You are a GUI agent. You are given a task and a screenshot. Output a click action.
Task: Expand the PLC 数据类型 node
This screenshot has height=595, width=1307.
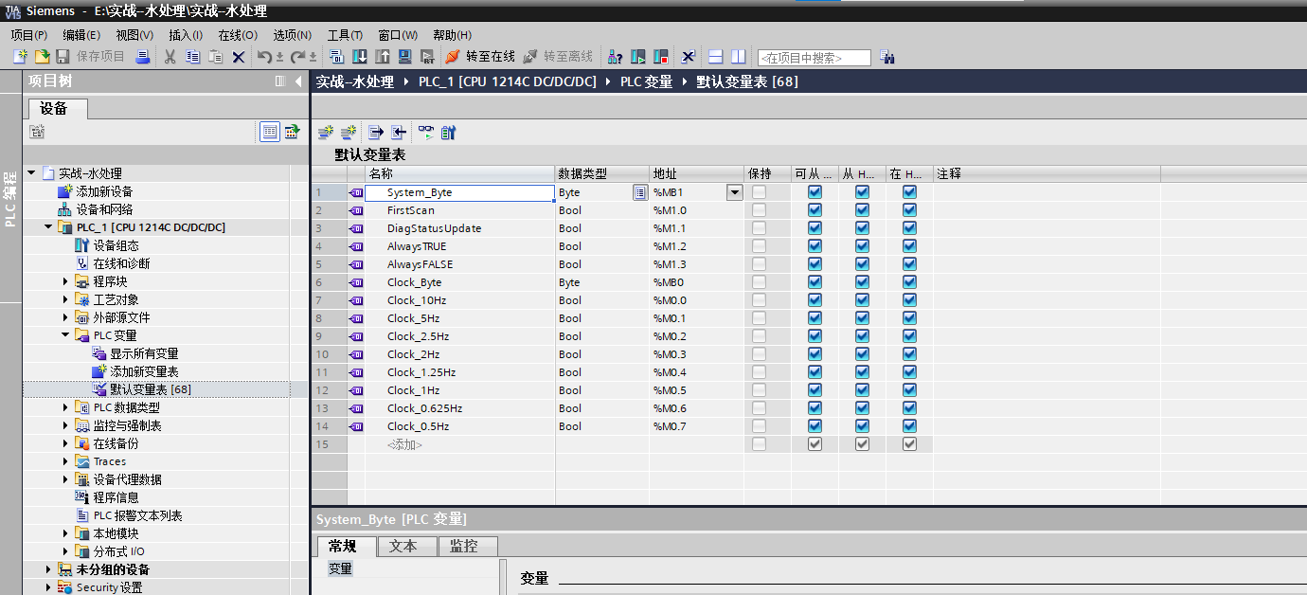[x=65, y=407]
